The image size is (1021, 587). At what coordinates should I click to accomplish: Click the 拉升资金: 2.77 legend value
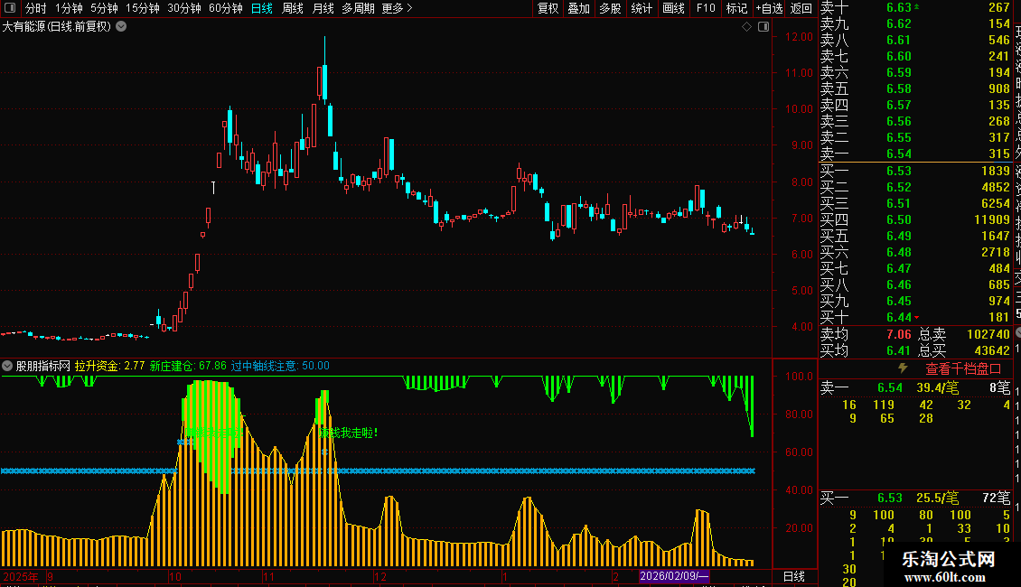point(109,366)
